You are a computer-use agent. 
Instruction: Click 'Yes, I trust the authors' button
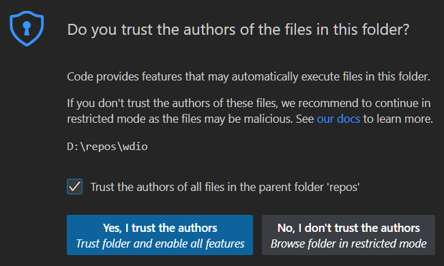pos(160,235)
